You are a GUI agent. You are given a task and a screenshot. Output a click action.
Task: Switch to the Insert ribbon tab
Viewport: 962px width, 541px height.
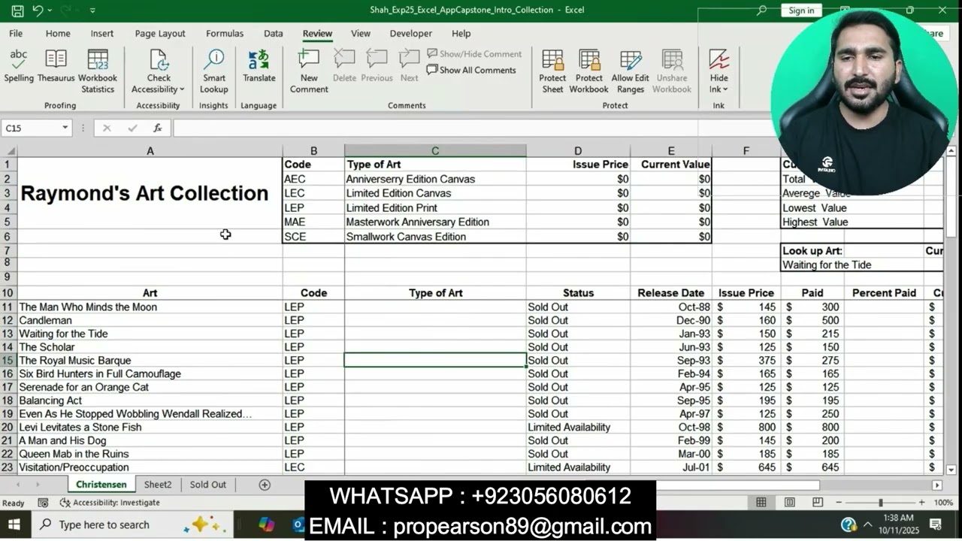[x=102, y=34]
